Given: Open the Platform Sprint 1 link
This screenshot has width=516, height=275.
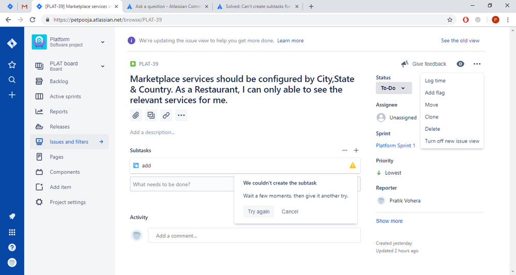Looking at the screenshot, I should (395, 145).
